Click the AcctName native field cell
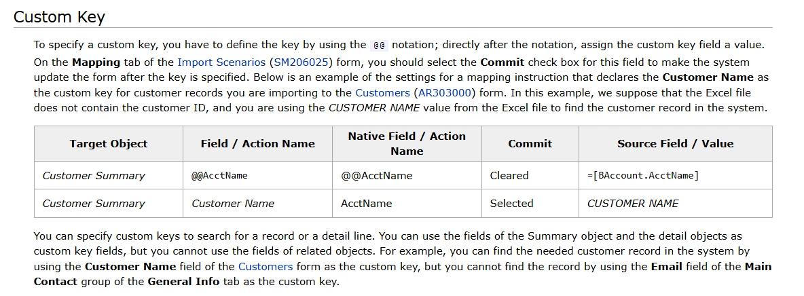The width and height of the screenshot is (804, 296). pyautogui.click(x=407, y=204)
